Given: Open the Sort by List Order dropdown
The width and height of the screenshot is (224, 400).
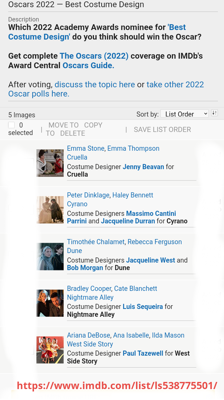Looking at the screenshot, I should (x=184, y=114).
